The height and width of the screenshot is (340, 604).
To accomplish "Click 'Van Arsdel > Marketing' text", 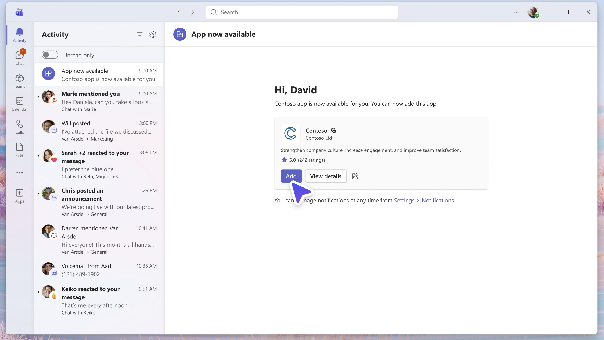I will (x=87, y=139).
